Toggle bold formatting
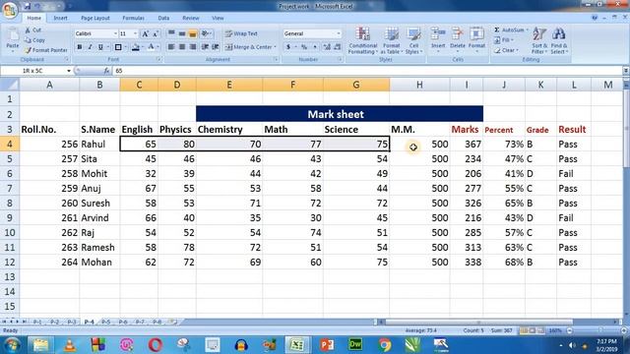This screenshot has width=630, height=354. [80, 47]
